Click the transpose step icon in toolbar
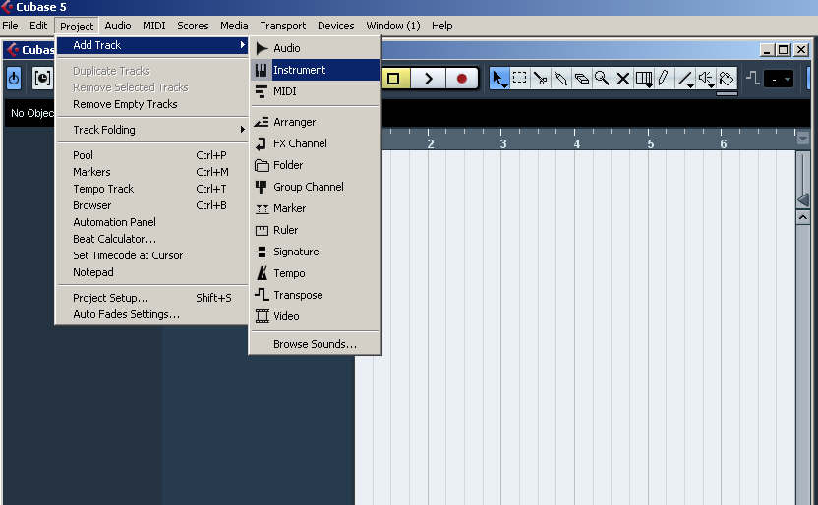 pyautogui.click(x=752, y=79)
